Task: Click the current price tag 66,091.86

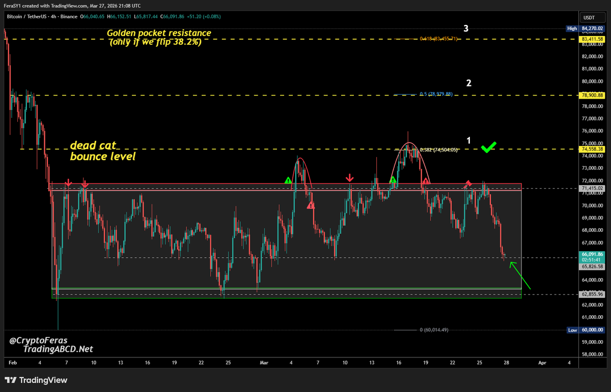Action: point(593,254)
